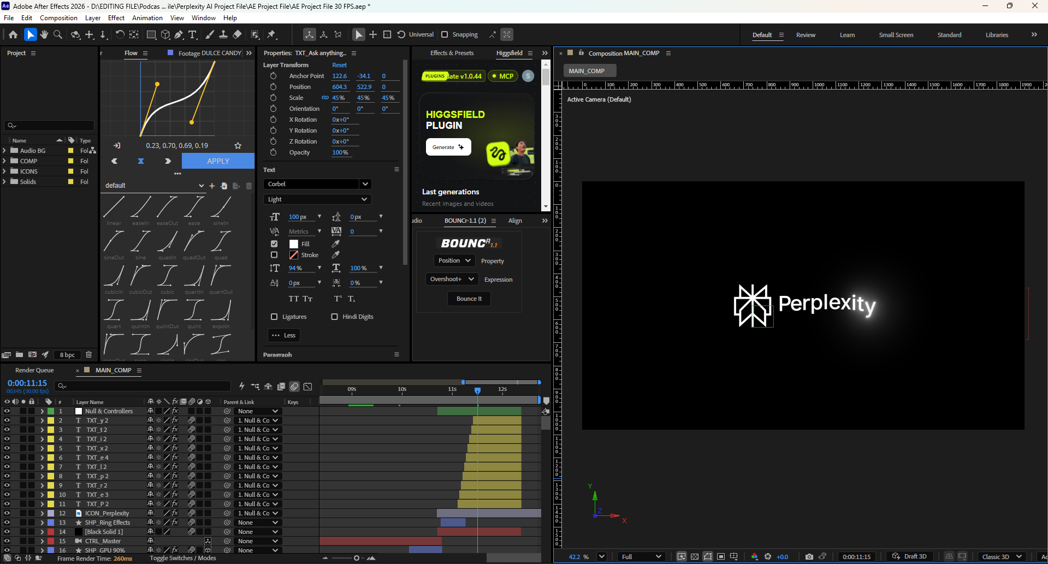This screenshot has height=564, width=1048.
Task: Expand the ICONS project folder
Action: pos(4,171)
